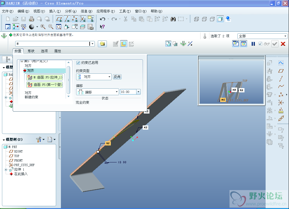Click the chain link icon in the right toolbar
Screen dimensions: 289x209
(x=281, y=118)
